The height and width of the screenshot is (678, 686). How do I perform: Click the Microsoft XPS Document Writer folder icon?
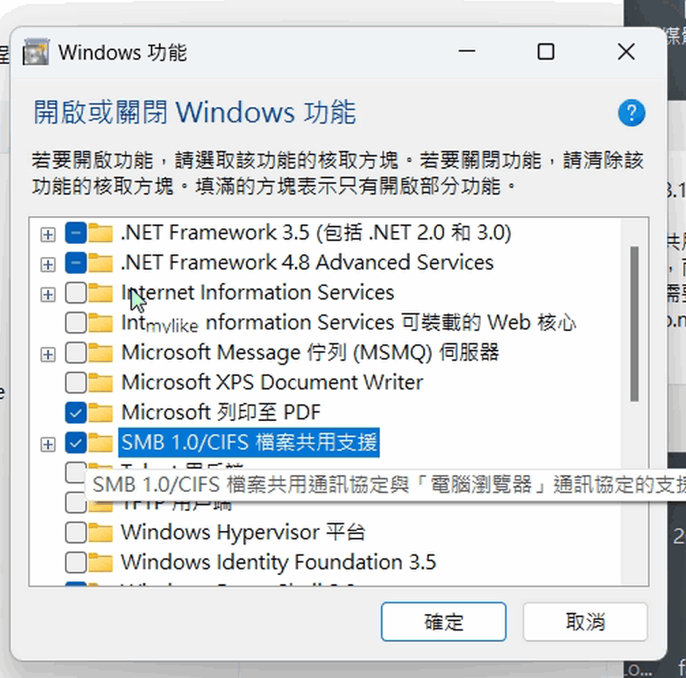point(101,382)
